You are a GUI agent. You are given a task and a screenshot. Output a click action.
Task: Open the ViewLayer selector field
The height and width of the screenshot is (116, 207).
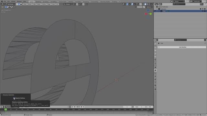pos(196,1)
